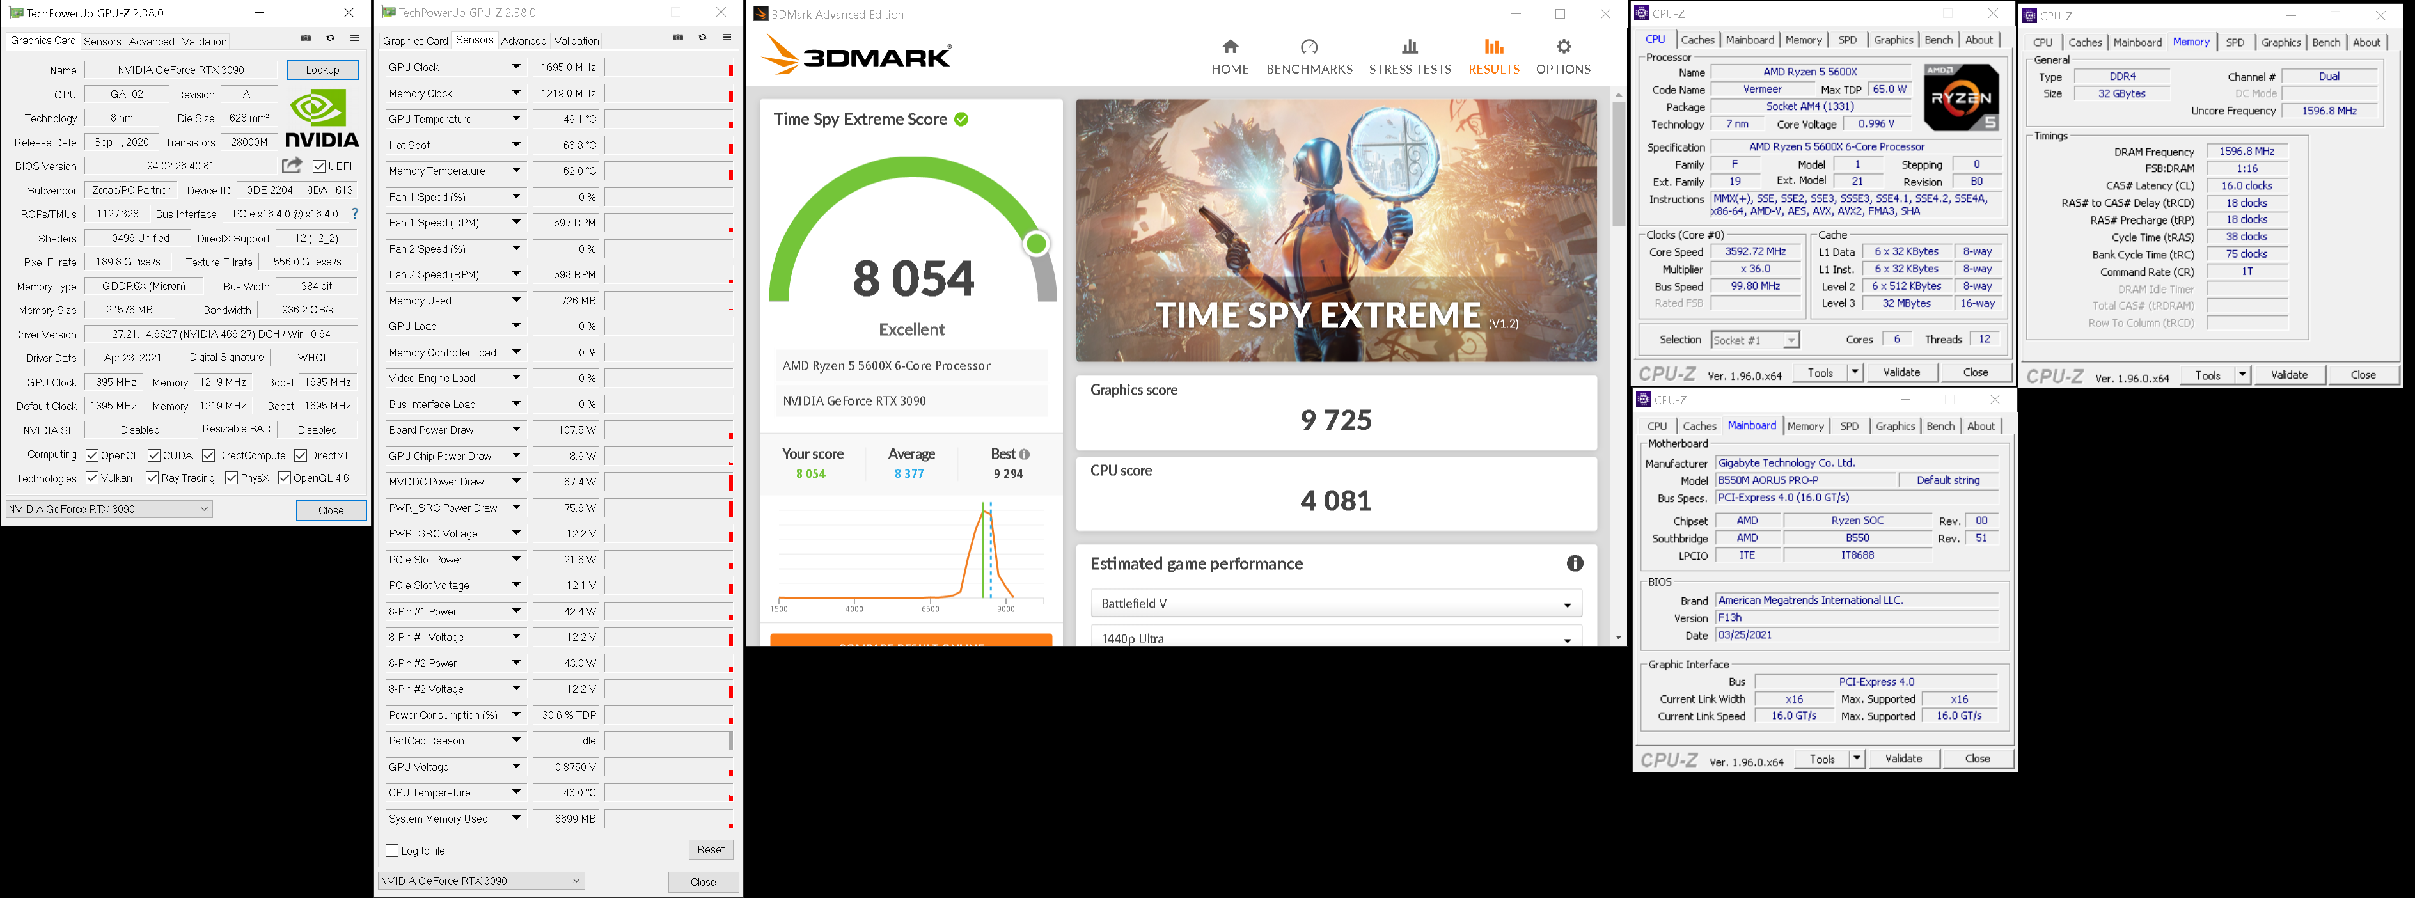This screenshot has height=898, width=2415.
Task: Click the score distribution chart peak
Action: 984,511
